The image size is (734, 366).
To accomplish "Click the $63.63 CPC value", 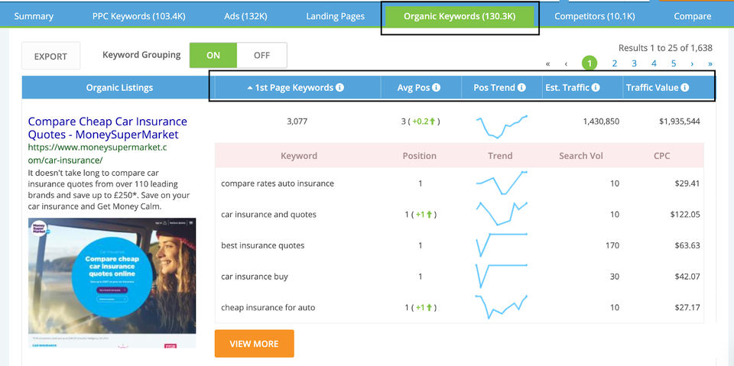I will [687, 245].
